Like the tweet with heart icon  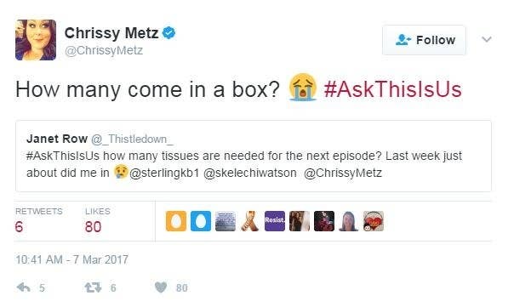[x=161, y=287]
